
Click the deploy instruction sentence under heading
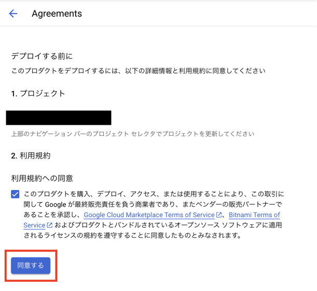[x=139, y=71]
